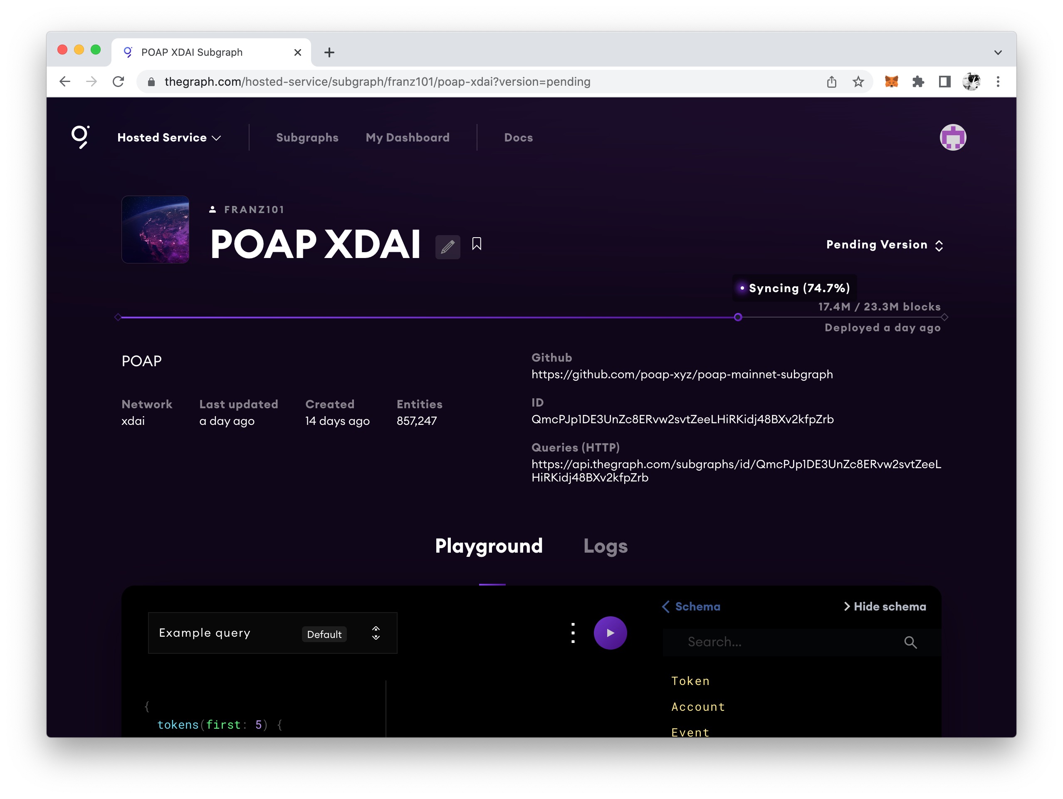Switch to the Logs tab
The image size is (1063, 799).
(x=606, y=546)
